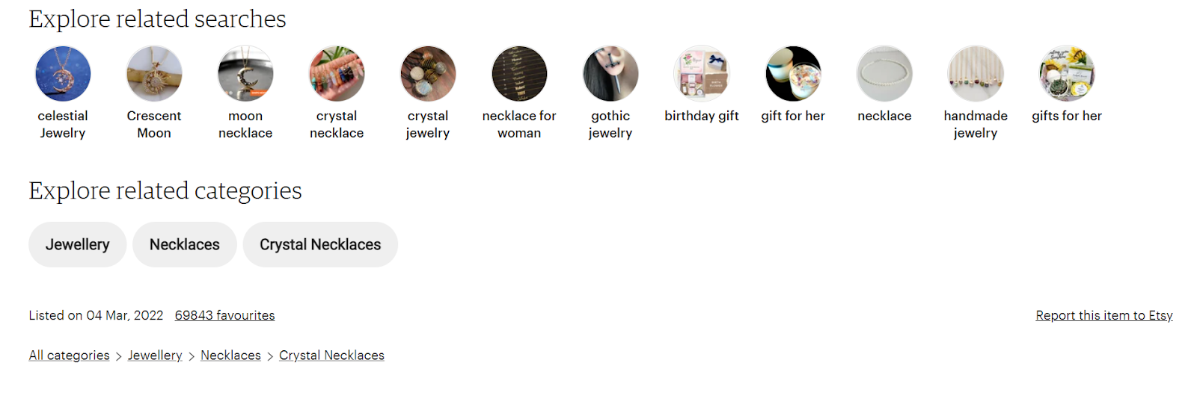This screenshot has width=1197, height=413.
Task: Choose the crystal necklace circular image
Action: (x=337, y=74)
